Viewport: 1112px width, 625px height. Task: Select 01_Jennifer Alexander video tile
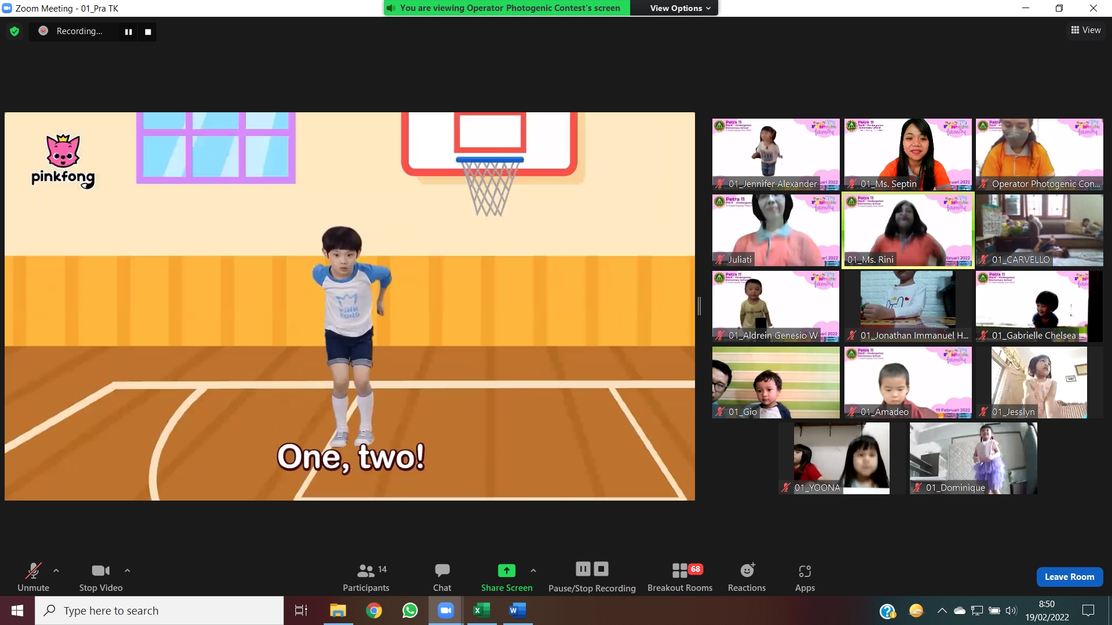(776, 155)
